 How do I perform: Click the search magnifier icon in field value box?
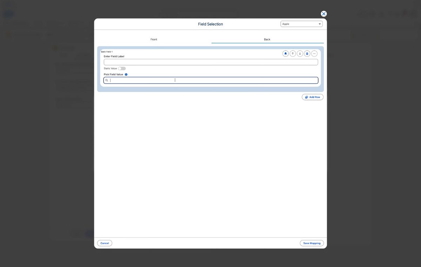click(x=107, y=80)
